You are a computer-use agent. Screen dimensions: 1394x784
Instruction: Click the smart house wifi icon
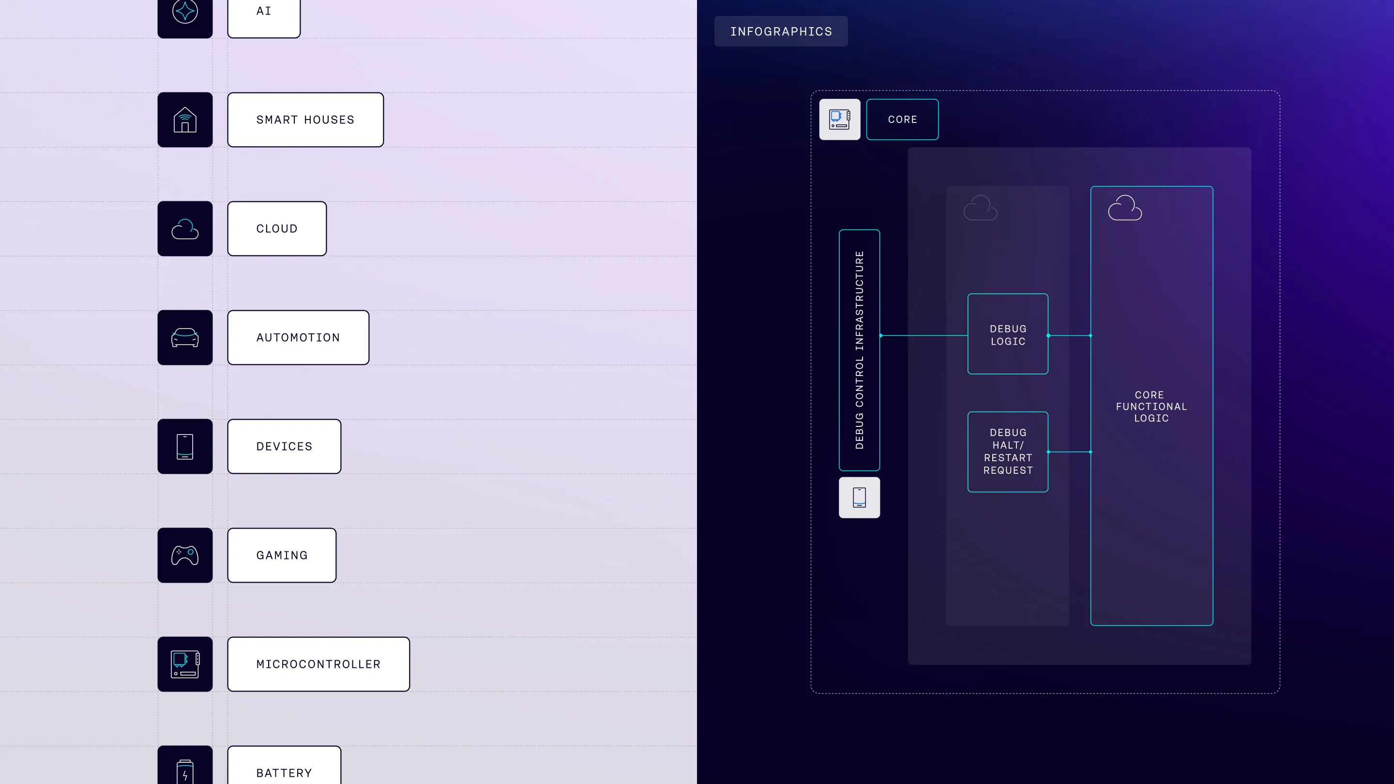tap(184, 120)
